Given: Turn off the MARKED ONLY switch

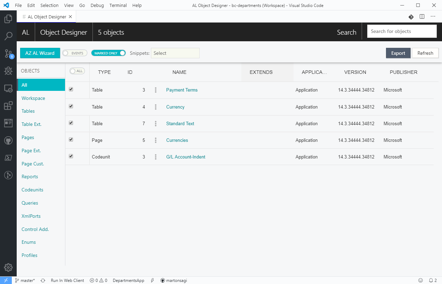Looking at the screenshot, I should coord(109,53).
